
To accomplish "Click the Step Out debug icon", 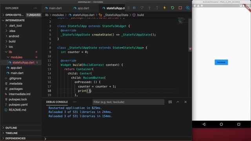I will coord(157,8).
